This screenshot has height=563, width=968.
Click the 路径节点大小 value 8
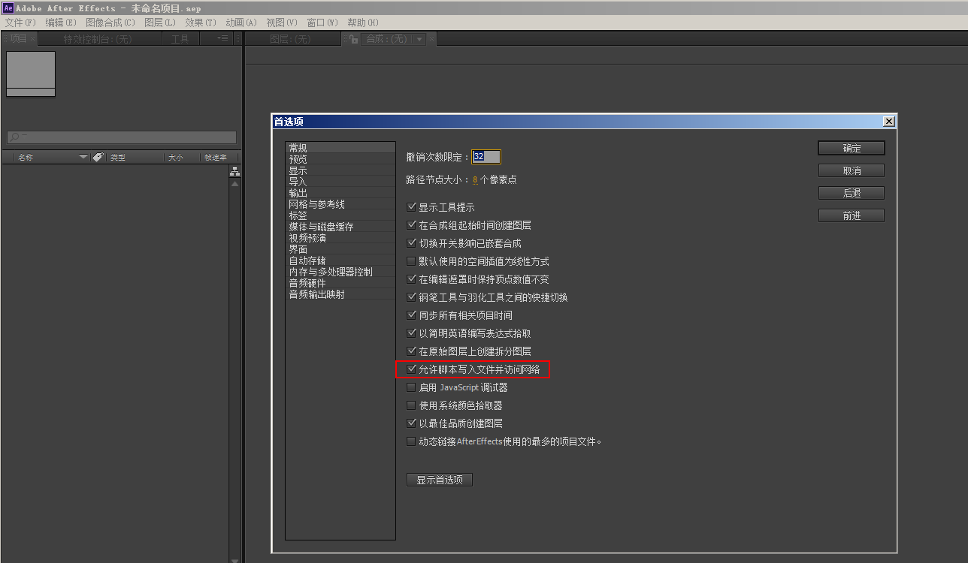475,180
